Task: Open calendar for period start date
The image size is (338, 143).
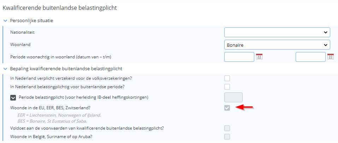Action: pyautogui.click(x=259, y=57)
